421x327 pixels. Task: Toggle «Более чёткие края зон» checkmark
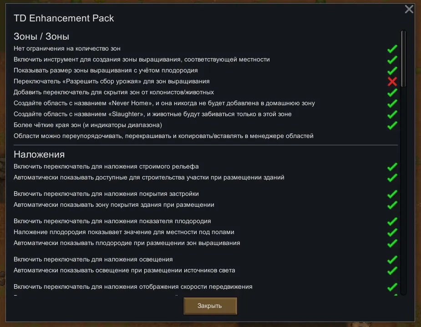coord(392,125)
